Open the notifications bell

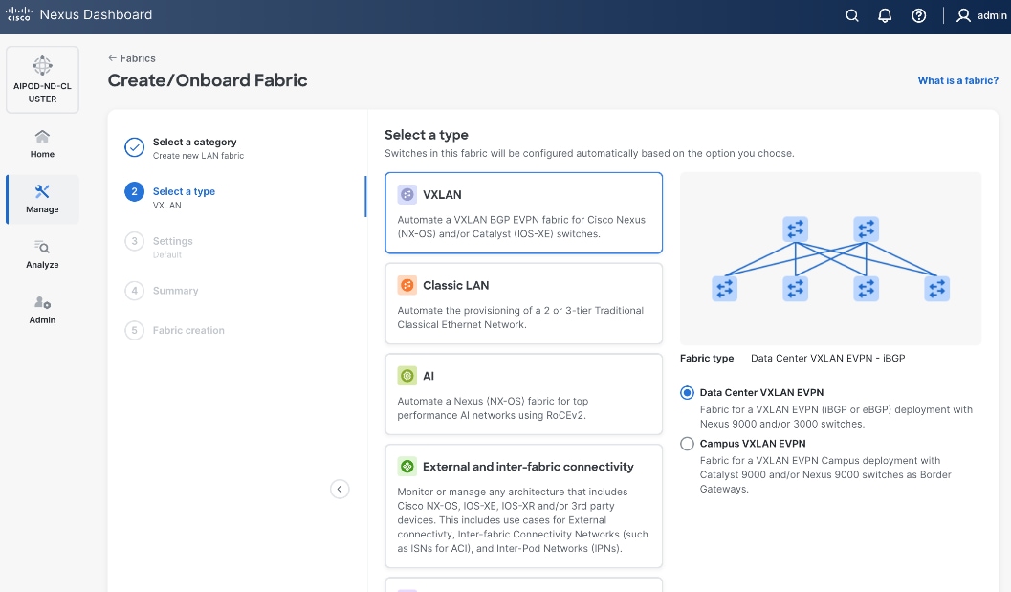pyautogui.click(x=885, y=15)
